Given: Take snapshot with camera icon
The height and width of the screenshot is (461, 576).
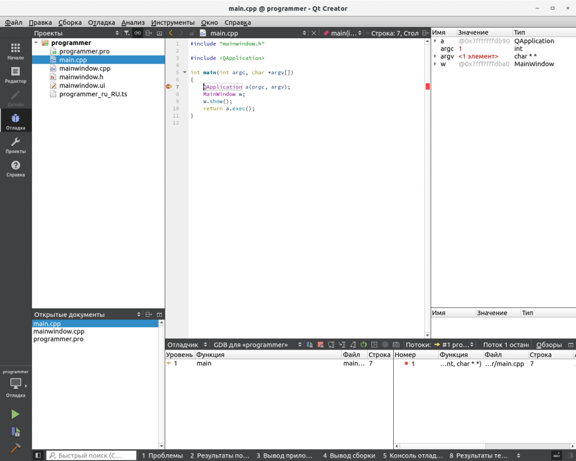Looking at the screenshot, I should pyautogui.click(x=395, y=344).
